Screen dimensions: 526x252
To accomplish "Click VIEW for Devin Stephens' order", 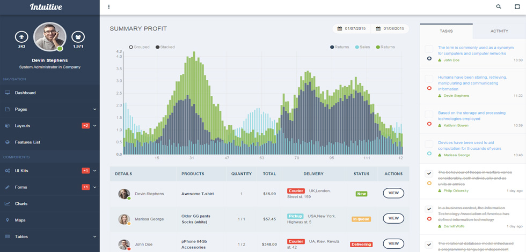I will click(x=393, y=193).
